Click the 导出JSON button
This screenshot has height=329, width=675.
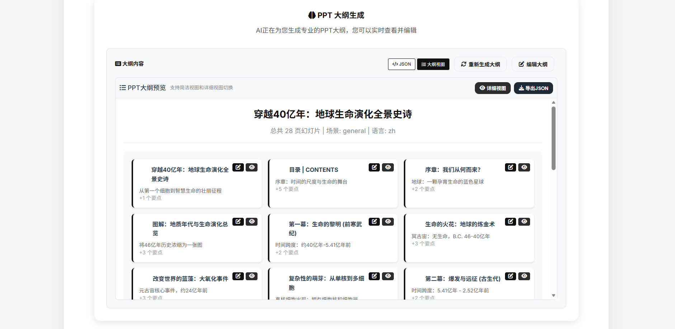coord(533,88)
